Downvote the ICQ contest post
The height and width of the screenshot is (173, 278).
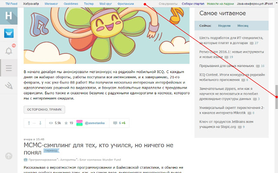point(40,123)
